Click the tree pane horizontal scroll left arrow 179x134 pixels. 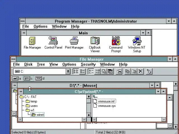point(20,119)
